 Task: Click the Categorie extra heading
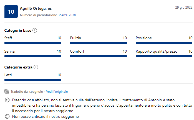(18, 67)
